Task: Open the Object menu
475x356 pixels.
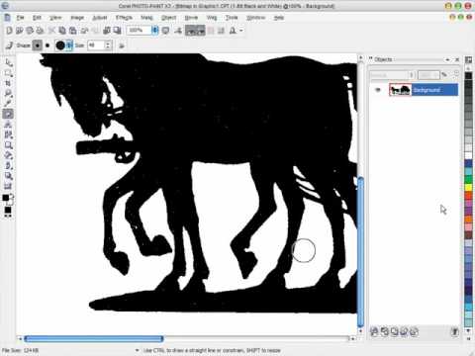Action: (x=168, y=18)
